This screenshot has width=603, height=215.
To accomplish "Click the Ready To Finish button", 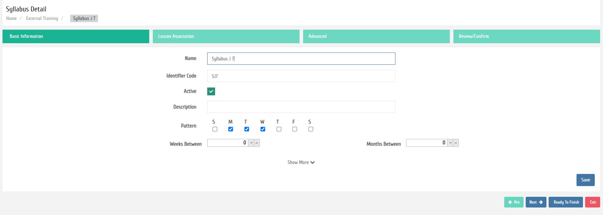I will click(x=566, y=202).
